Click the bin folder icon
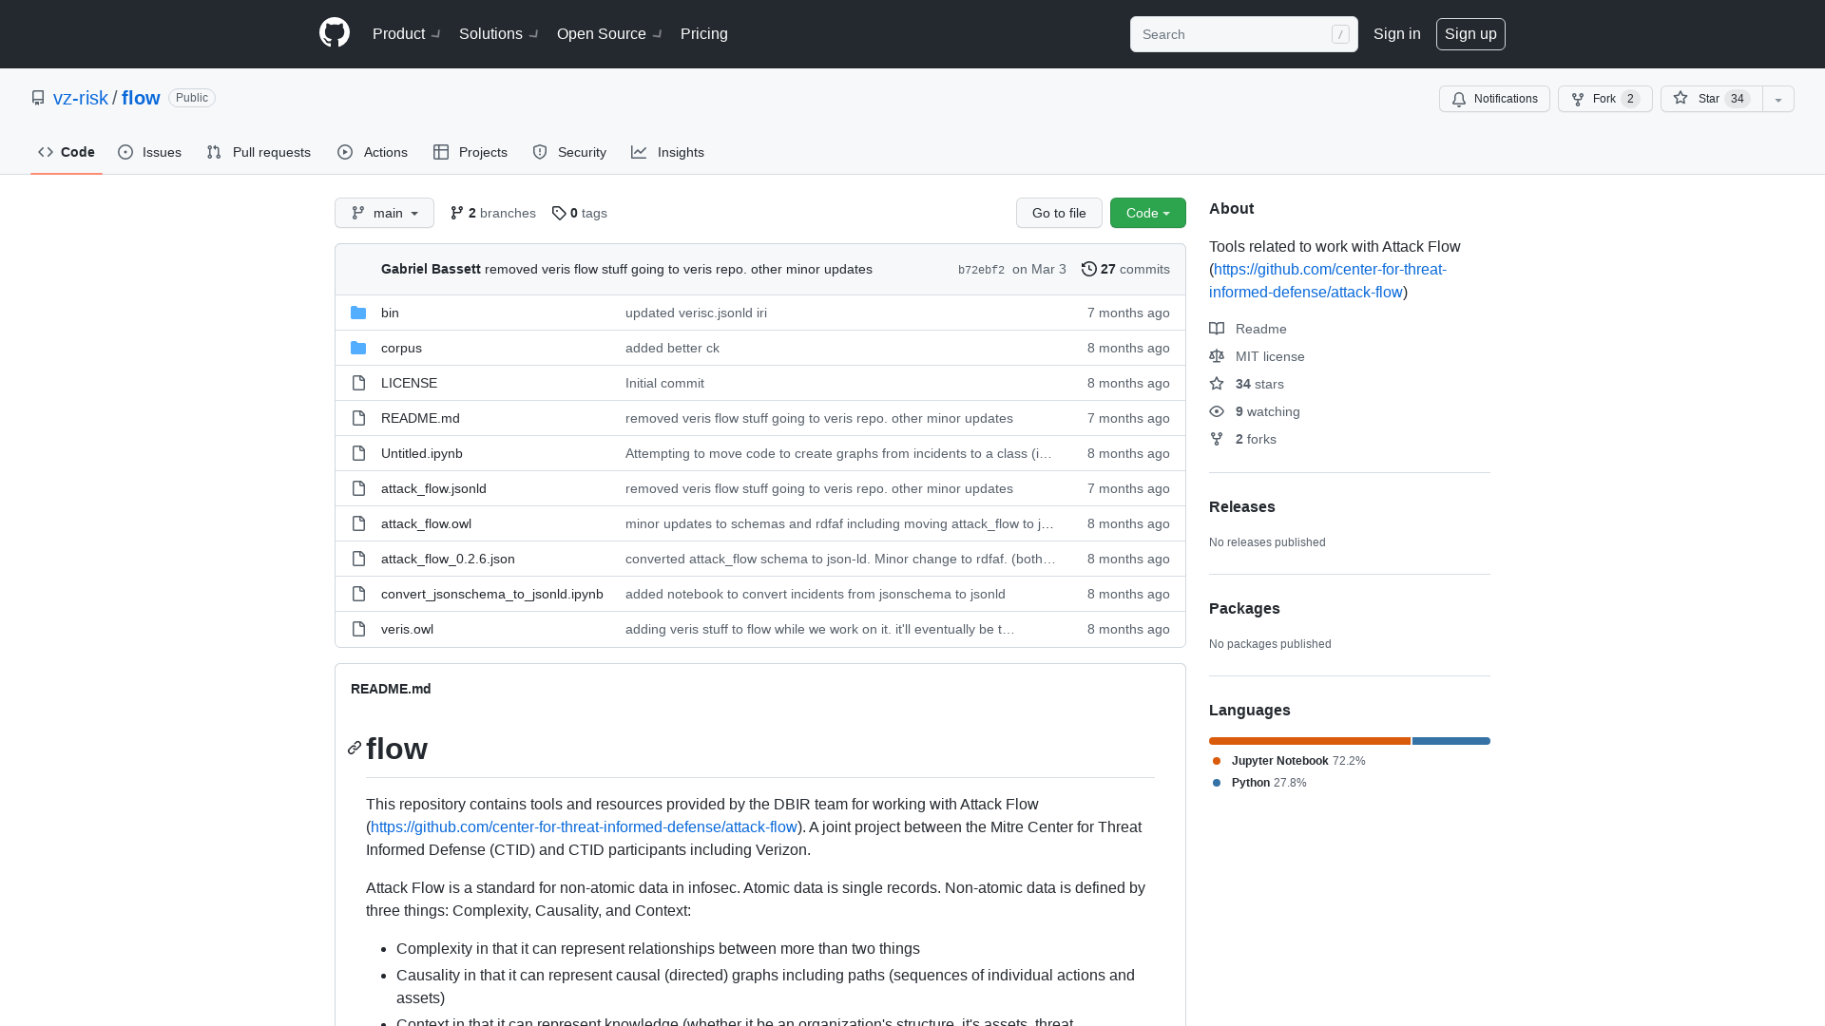The image size is (1825, 1026). click(x=358, y=313)
